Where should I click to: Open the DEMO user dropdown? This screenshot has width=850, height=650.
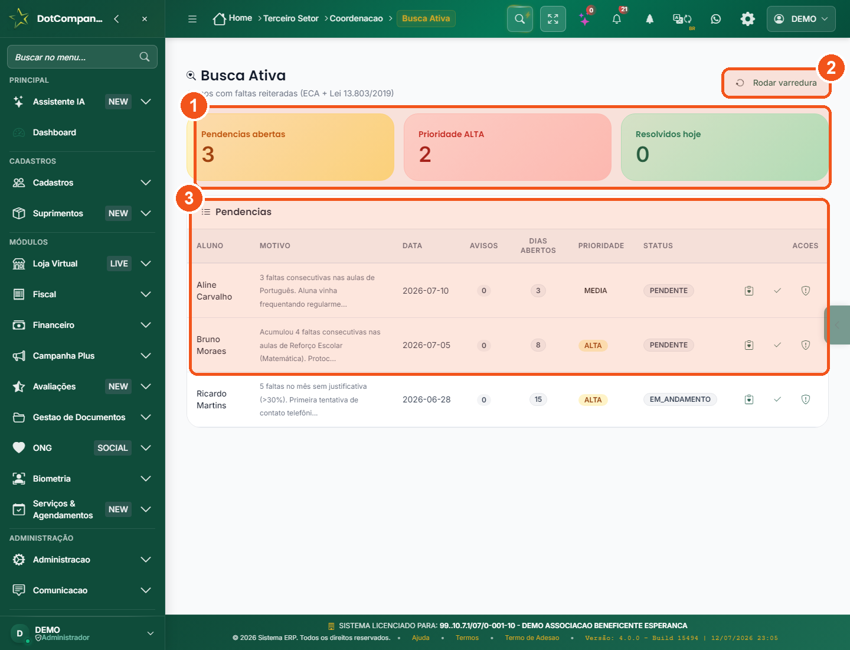point(801,19)
